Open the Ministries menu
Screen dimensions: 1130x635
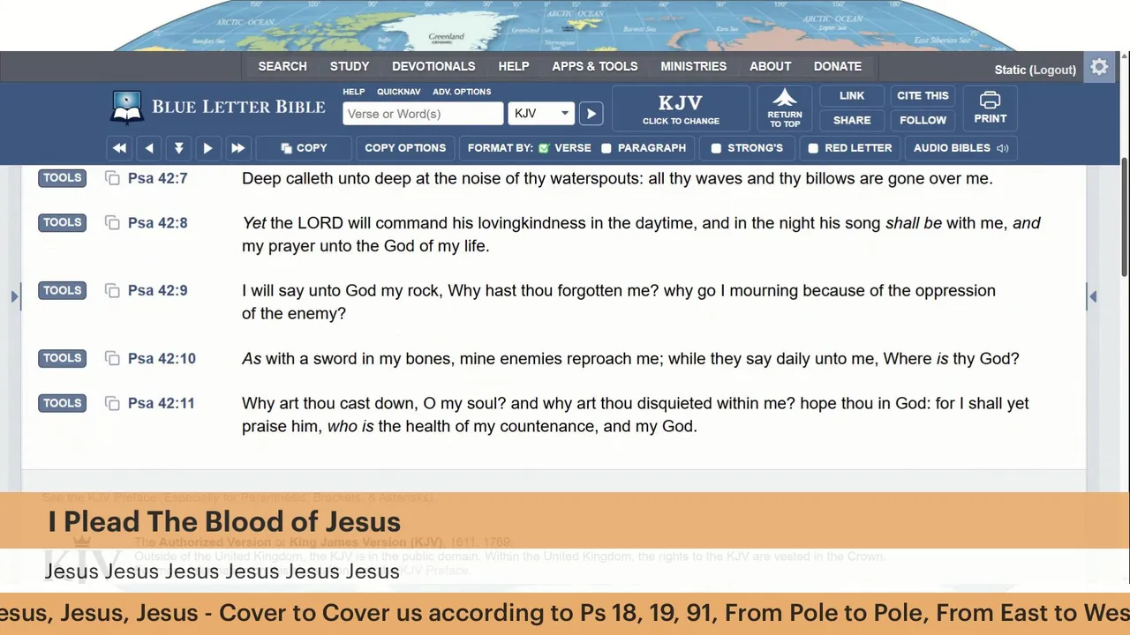(x=694, y=66)
